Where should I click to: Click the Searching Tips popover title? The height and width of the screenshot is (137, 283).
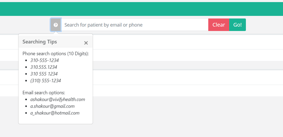(40, 42)
